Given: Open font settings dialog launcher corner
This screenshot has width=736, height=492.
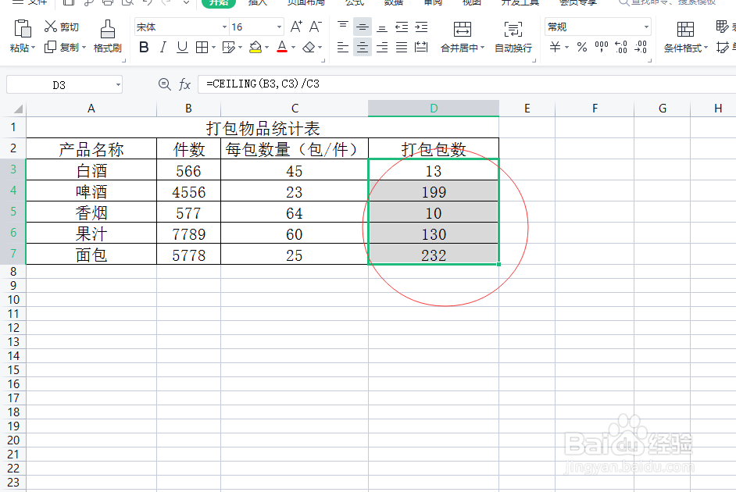Looking at the screenshot, I should (323, 60).
